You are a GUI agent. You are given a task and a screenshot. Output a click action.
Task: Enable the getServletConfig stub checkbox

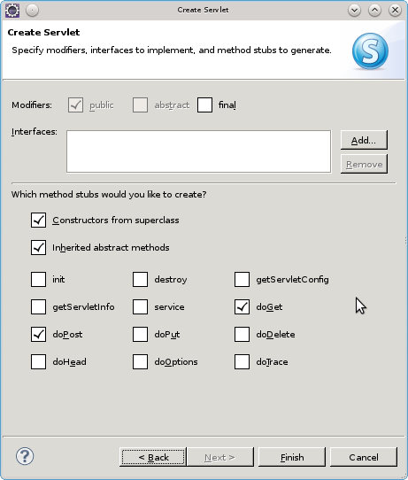coord(242,280)
